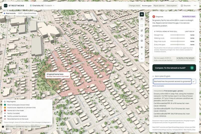Zoom in with the plus icon

click(142, 54)
